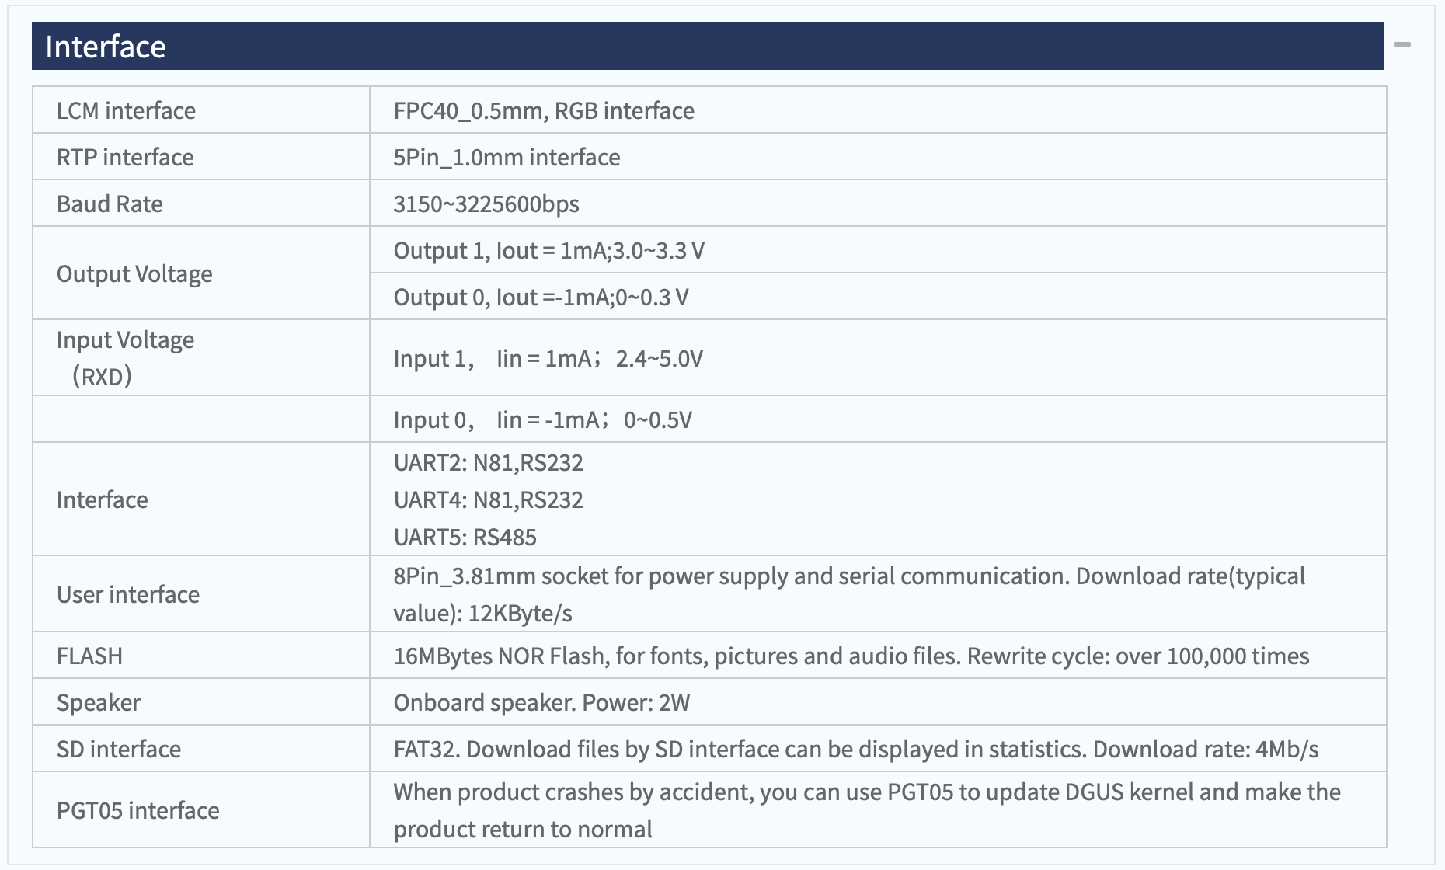Select the 'FLASH' label cell
Image resolution: width=1445 pixels, height=870 pixels.
(201, 656)
